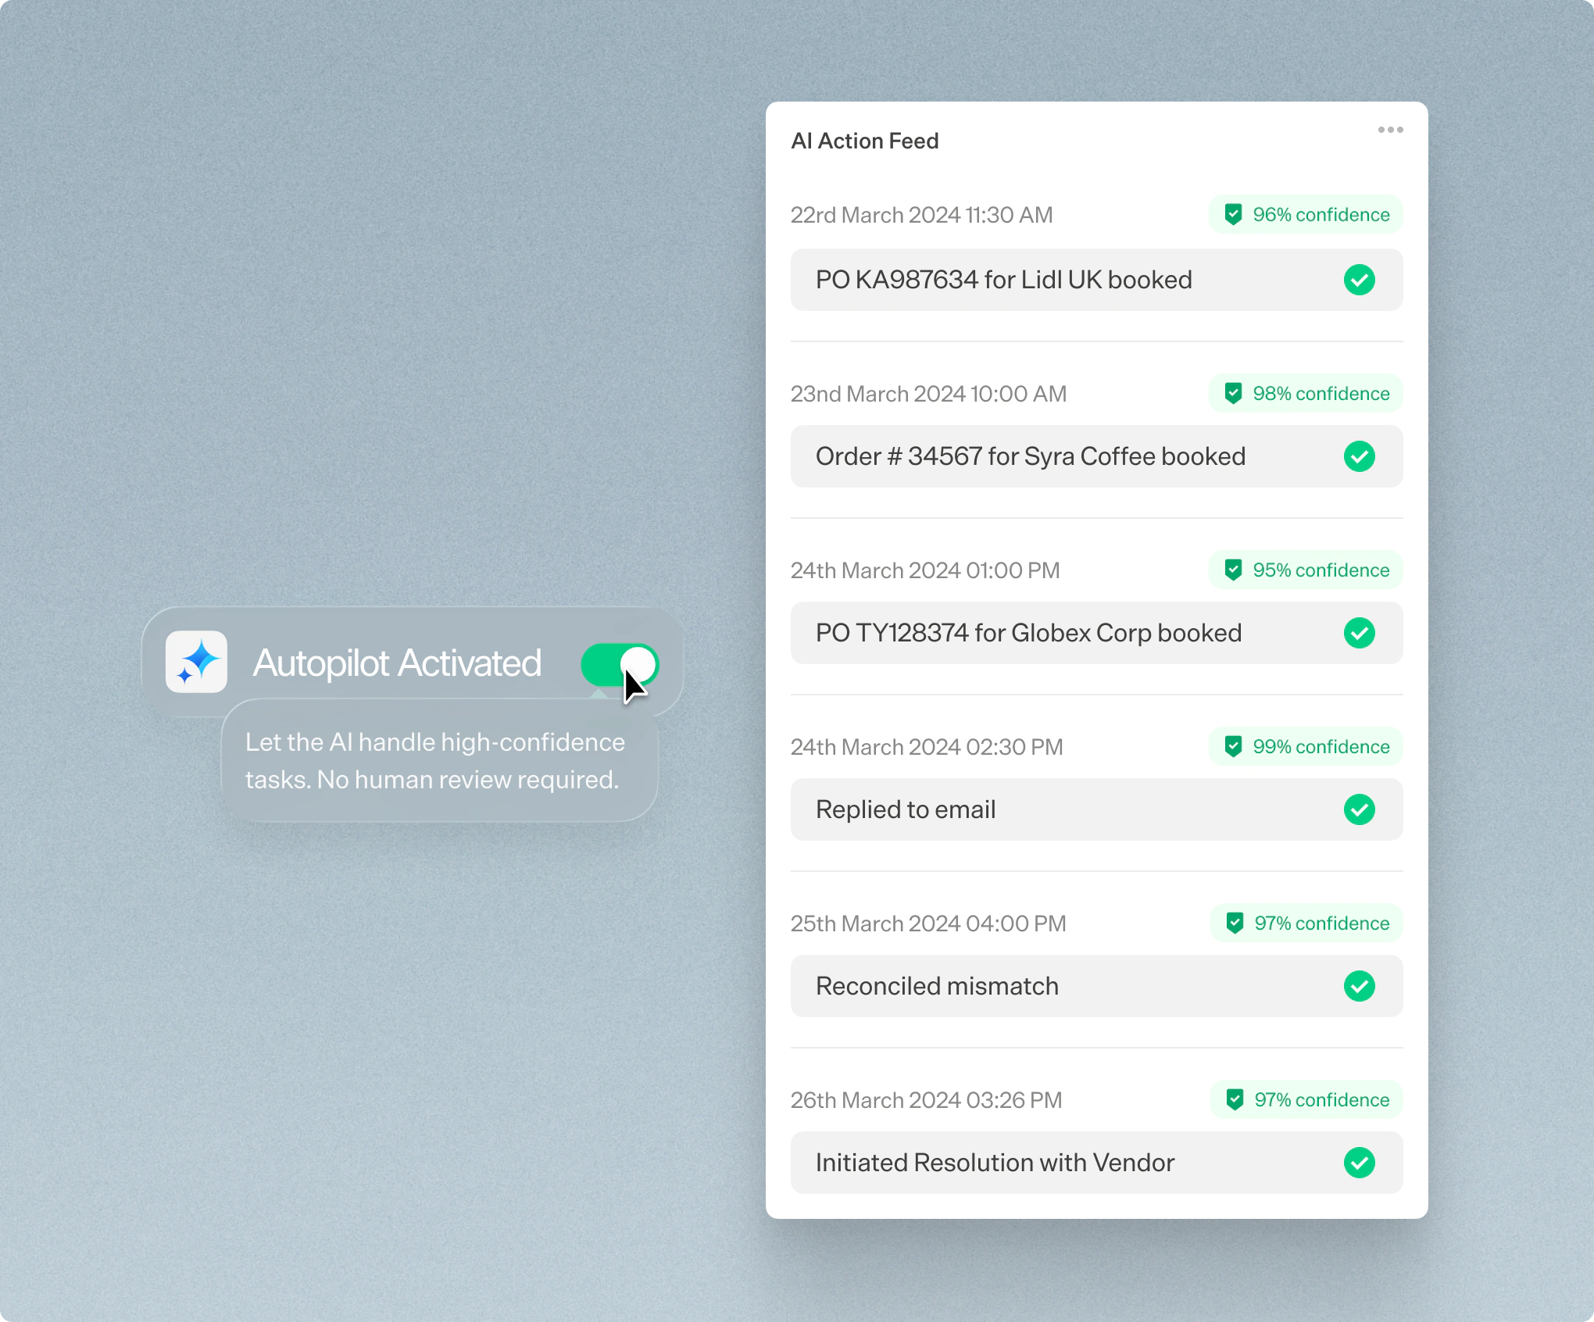This screenshot has height=1322, width=1594.
Task: Click checkmark beside Replied to email
Action: coord(1359,809)
